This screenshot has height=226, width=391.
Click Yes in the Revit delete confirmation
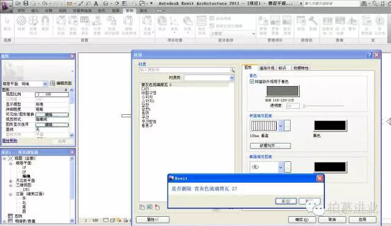286,201
